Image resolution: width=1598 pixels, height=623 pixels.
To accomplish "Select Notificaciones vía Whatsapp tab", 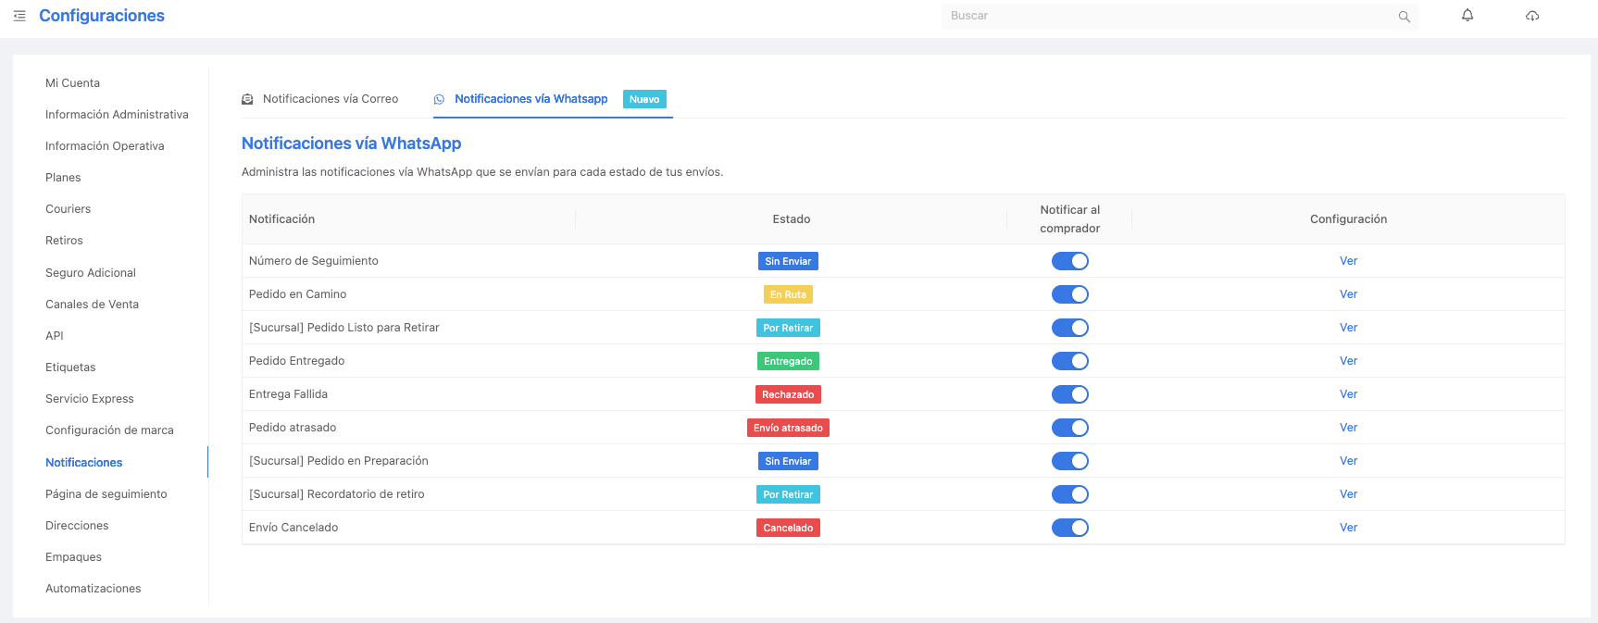I will 531,99.
